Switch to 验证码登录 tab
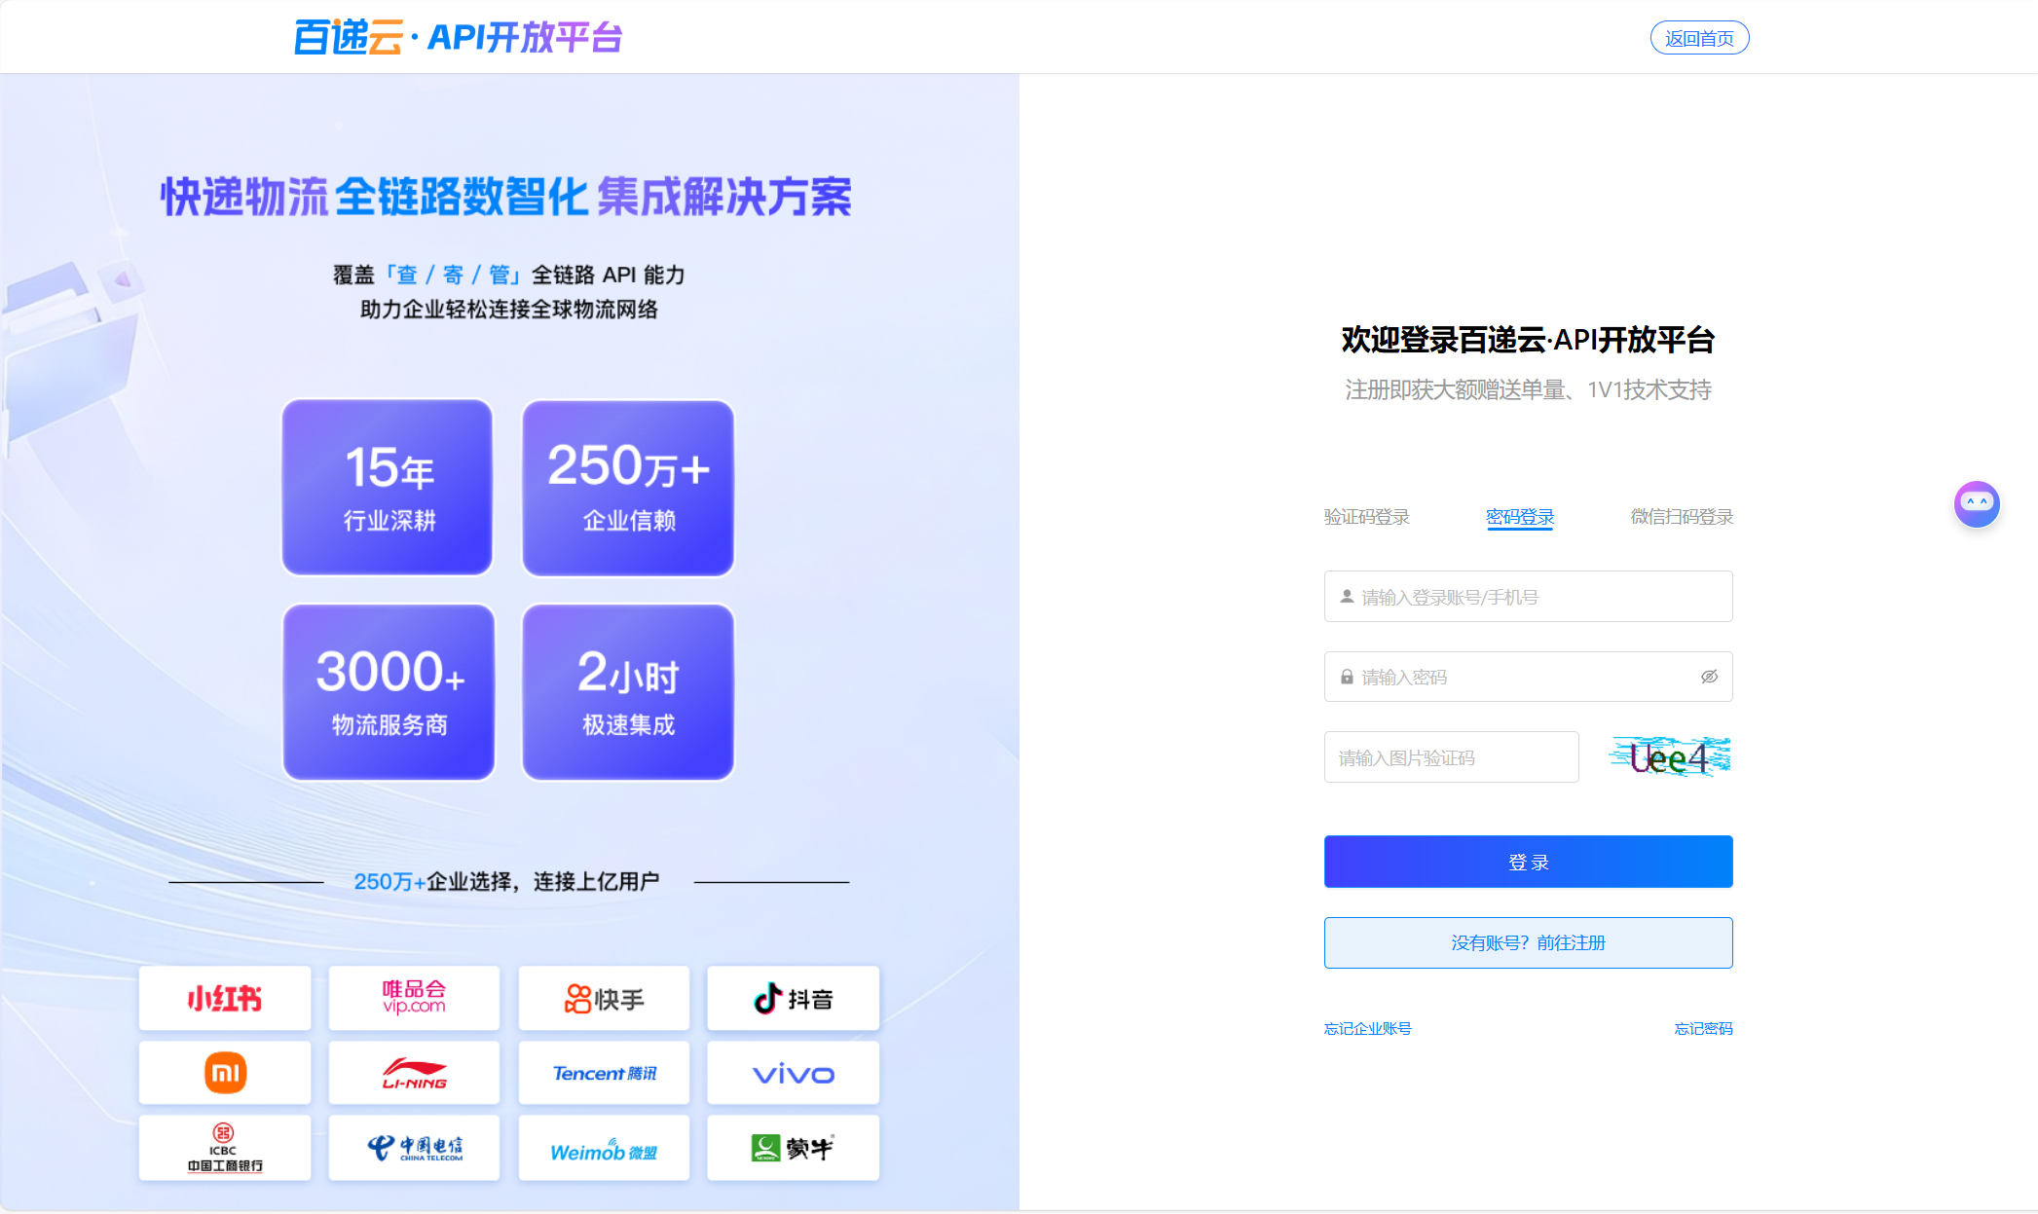This screenshot has width=2038, height=1214. 1365,516
